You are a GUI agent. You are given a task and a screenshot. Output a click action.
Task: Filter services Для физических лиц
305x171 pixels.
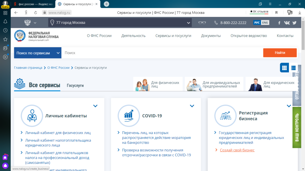point(158,84)
